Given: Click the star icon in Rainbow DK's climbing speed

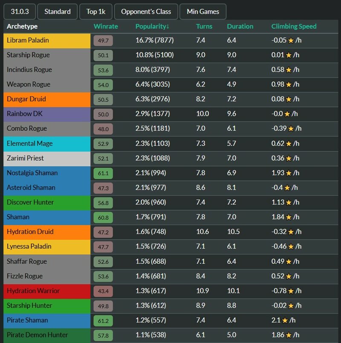Looking at the screenshot, I should click(x=287, y=114).
